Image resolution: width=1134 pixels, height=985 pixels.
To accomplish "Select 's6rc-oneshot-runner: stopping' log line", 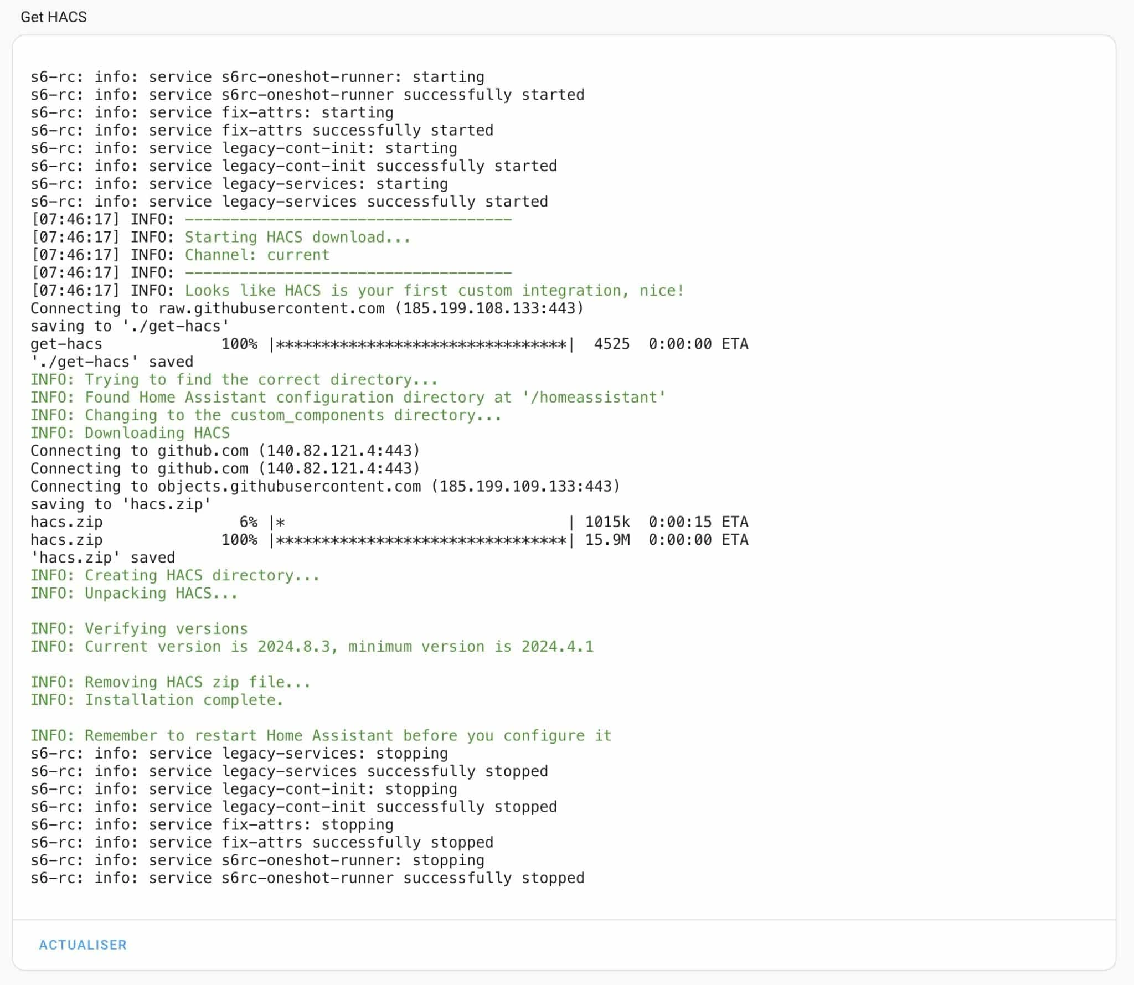I will 257,860.
